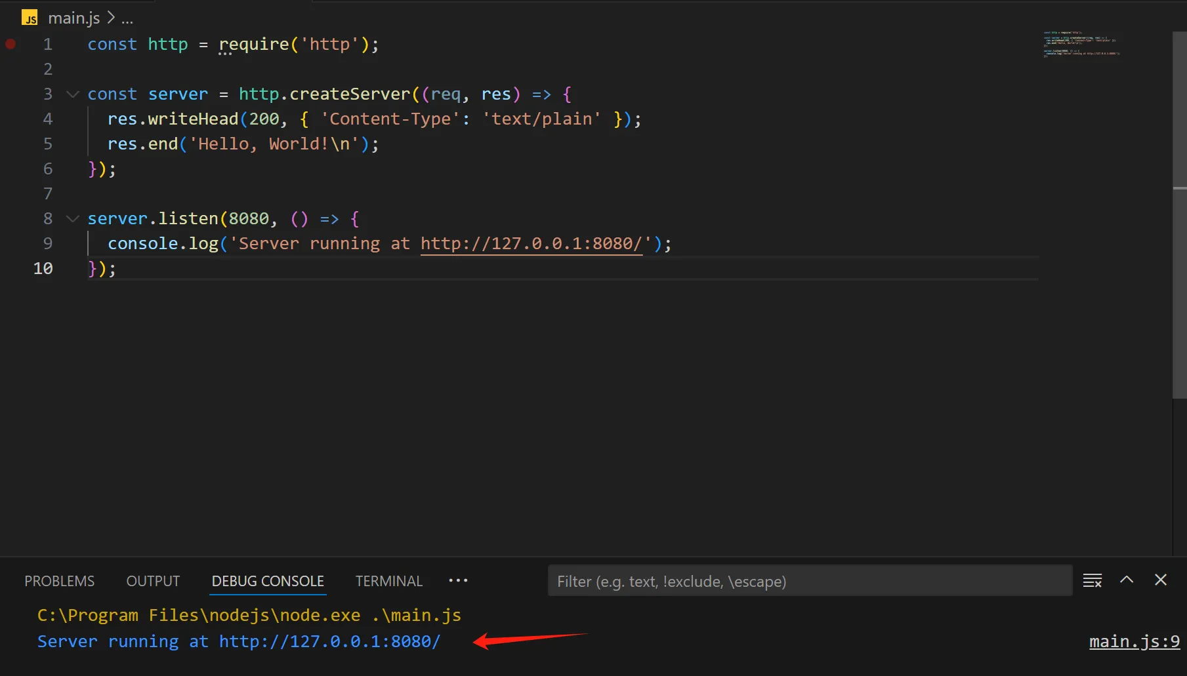This screenshot has height=676, width=1187.
Task: Close the bottom panel
Action: pos(1160,580)
